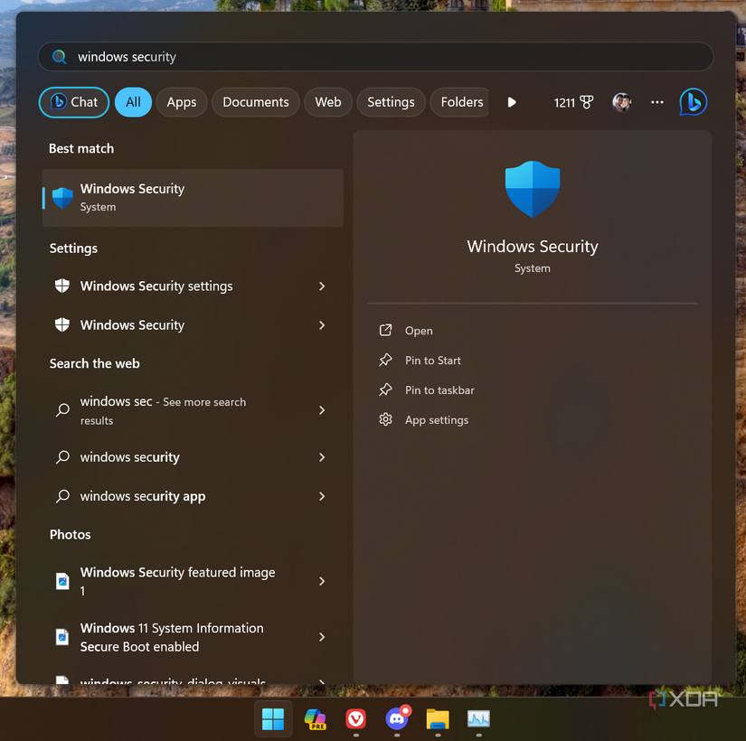Click magnifier icon beside windows security app
Viewport: 746px width, 741px height.
pyautogui.click(x=62, y=496)
